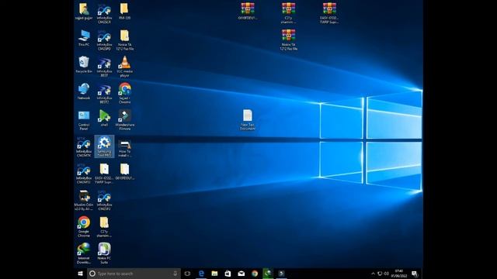Select the EASY TWRP folder in left columns
497x279 pixels.
point(104,174)
